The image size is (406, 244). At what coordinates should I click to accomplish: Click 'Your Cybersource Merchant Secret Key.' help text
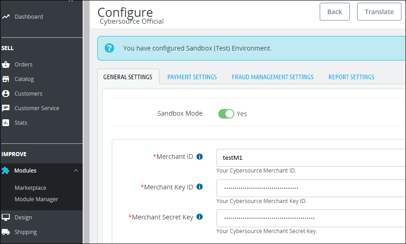pyautogui.click(x=267, y=231)
